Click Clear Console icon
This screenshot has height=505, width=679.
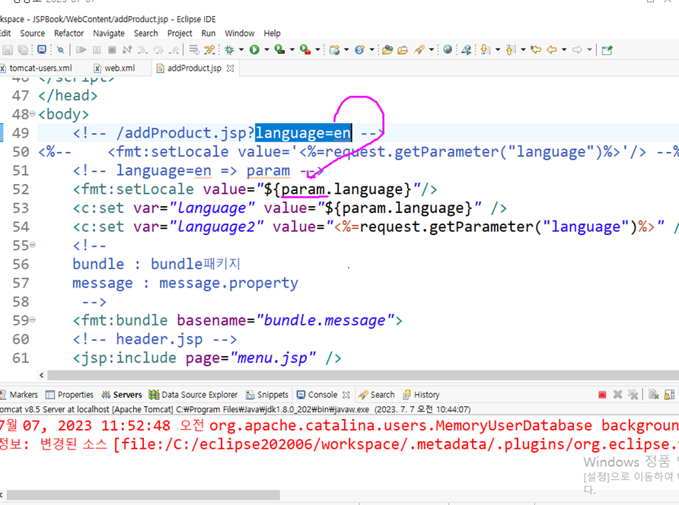654,395
